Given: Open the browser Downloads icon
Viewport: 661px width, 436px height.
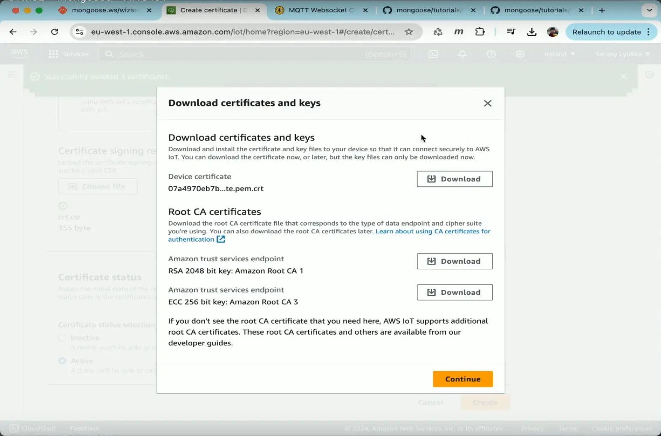Looking at the screenshot, I should tap(532, 32).
